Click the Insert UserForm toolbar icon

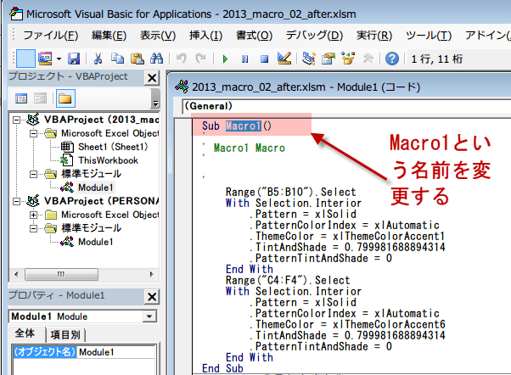45,59
